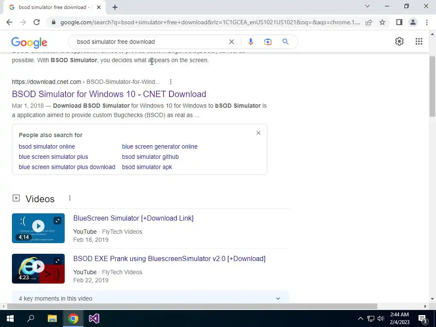Screen dimensions: 436x327
Task: Play the BlueScreen Simulator video thumbnail
Action: tap(38, 228)
